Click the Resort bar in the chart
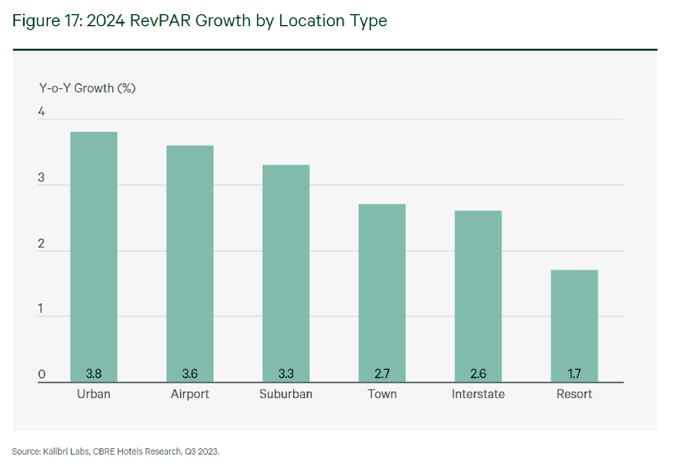Image resolution: width=679 pixels, height=464 pixels. point(574,326)
